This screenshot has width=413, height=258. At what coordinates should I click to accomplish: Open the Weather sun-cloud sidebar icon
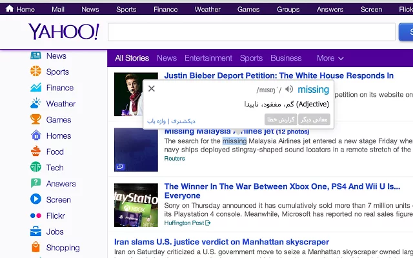click(x=35, y=103)
